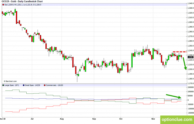Click the 'Small Spec: 14229' legend label

point(32,85)
